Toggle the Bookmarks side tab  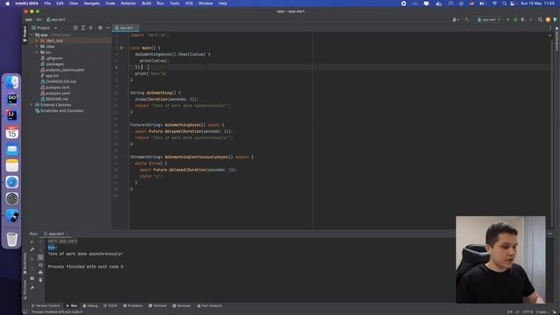[x=24, y=263]
